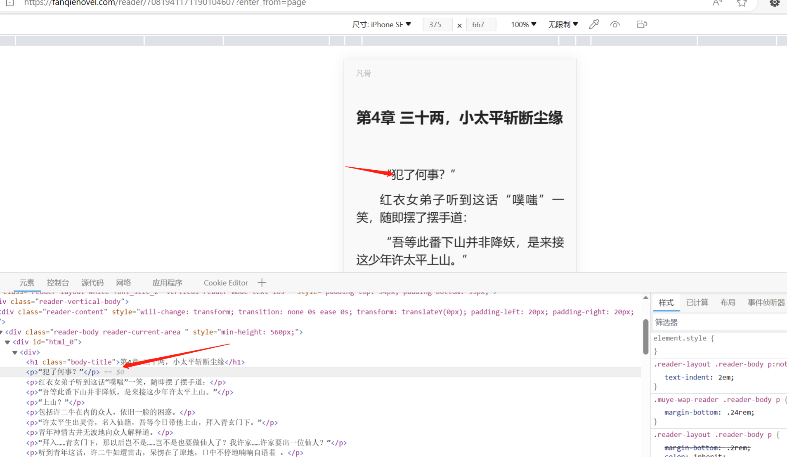Select the highlighted p node “犯了何事？”
This screenshot has height=457, width=787.
pyautogui.click(x=63, y=372)
